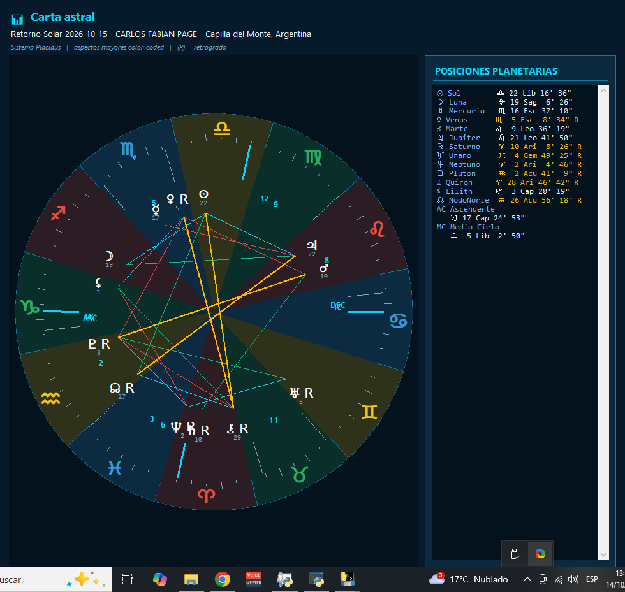The width and height of the screenshot is (625, 592).
Task: Open the dark-window Python taskbar icon
Action: 316,579
